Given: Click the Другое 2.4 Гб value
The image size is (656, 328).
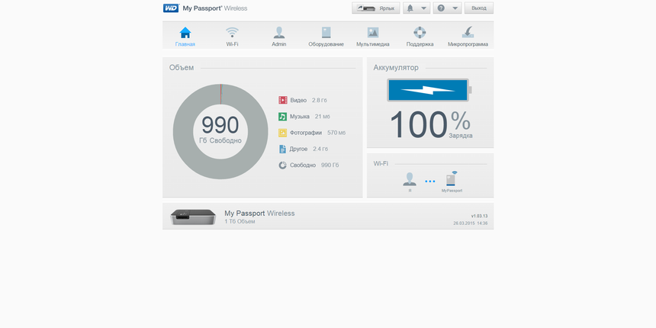Looking at the screenshot, I should (320, 149).
